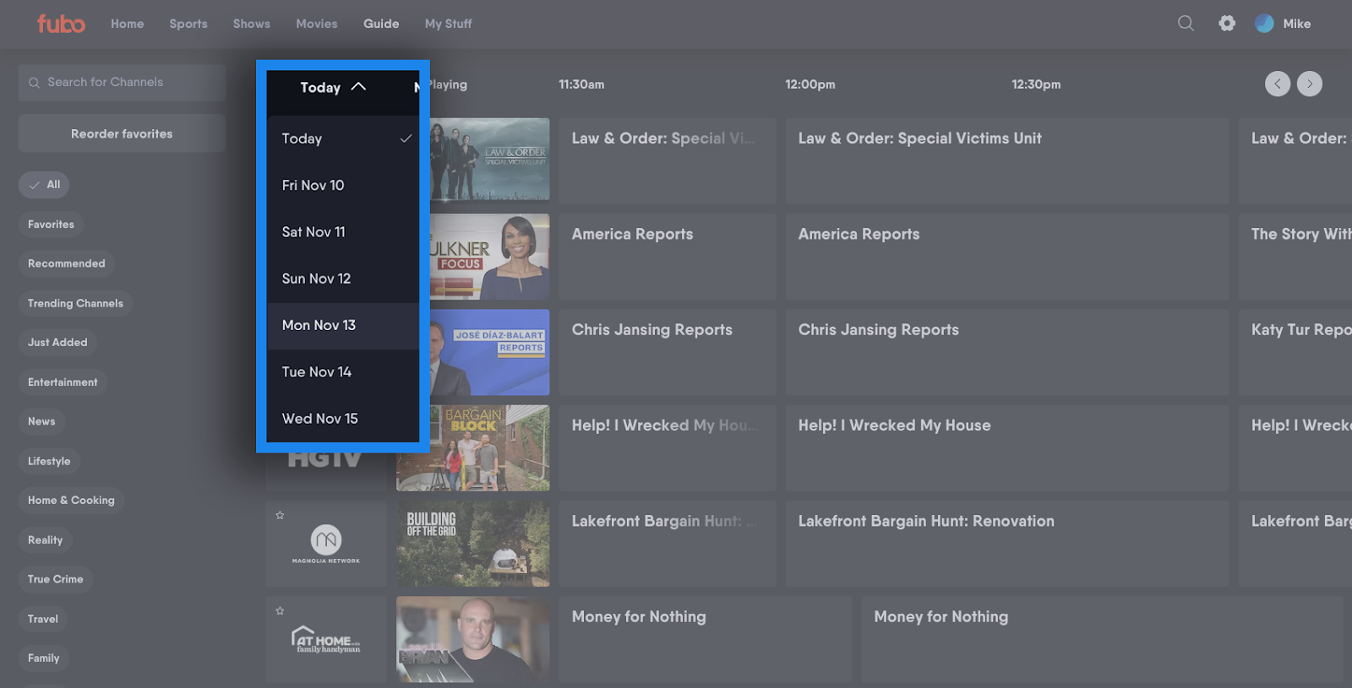Select The Story With listing
This screenshot has width=1352, height=688.
(x=1295, y=257)
